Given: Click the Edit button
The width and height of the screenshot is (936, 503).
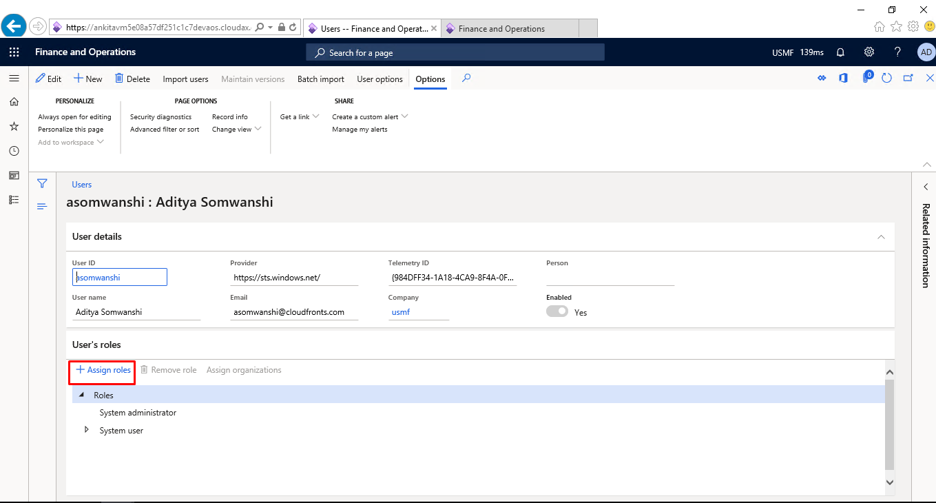Looking at the screenshot, I should 48,79.
